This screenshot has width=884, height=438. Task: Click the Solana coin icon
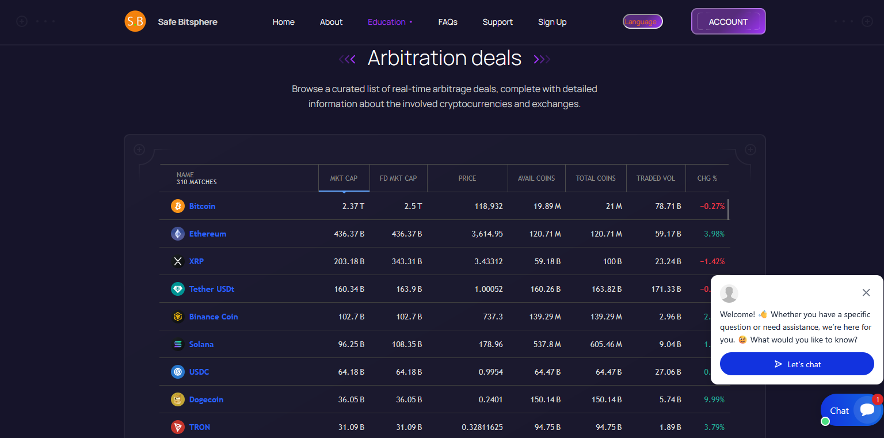(x=178, y=344)
